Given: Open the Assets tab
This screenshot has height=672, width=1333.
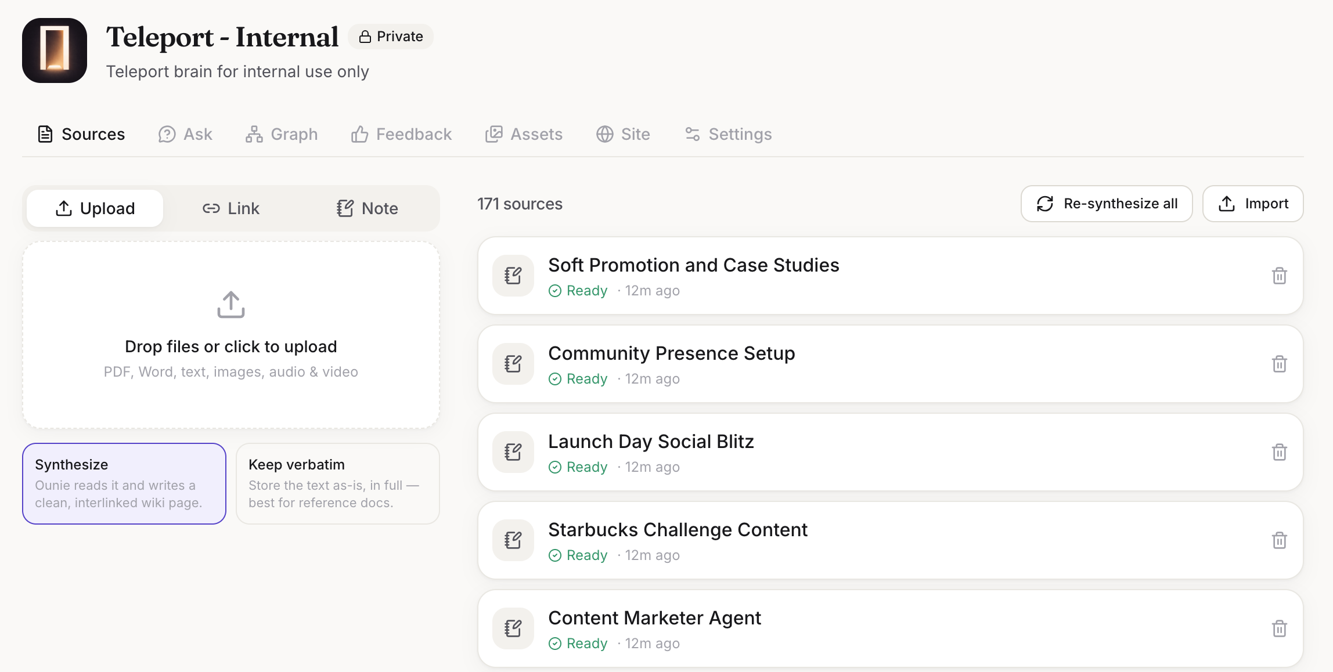Looking at the screenshot, I should coord(524,134).
